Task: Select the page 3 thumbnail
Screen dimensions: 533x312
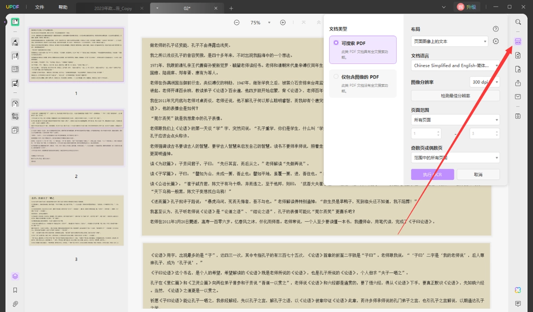Action: (76, 221)
